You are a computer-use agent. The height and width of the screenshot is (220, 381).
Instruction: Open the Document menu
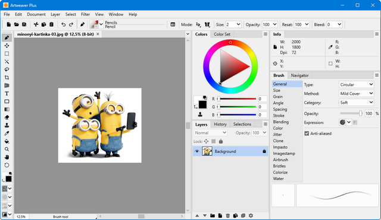click(36, 14)
